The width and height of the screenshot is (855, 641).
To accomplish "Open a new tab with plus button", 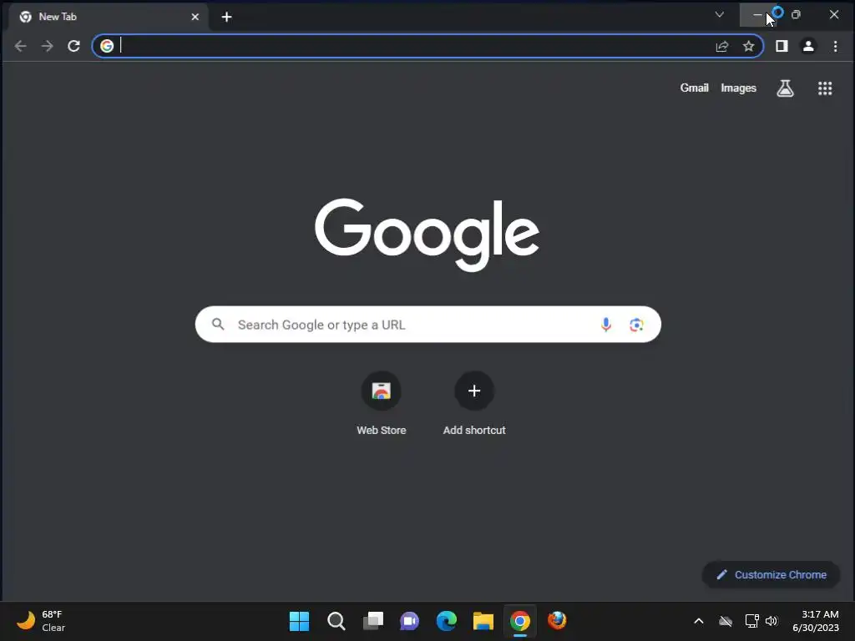I will [x=227, y=17].
